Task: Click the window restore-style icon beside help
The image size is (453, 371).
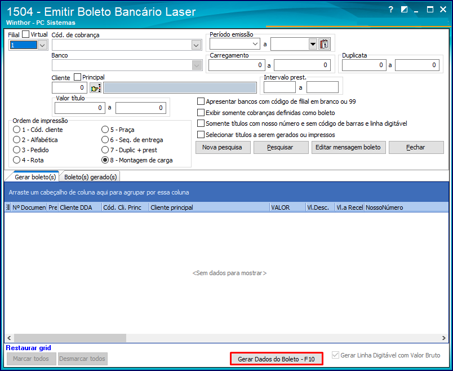Action: click(x=404, y=10)
